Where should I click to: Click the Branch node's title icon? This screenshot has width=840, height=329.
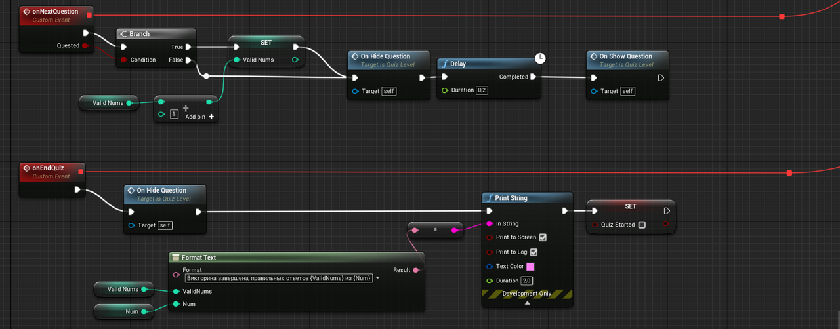click(123, 34)
